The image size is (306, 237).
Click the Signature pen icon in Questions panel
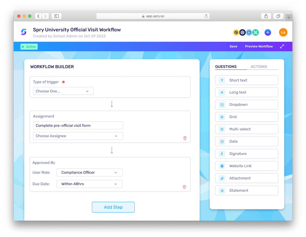click(221, 154)
